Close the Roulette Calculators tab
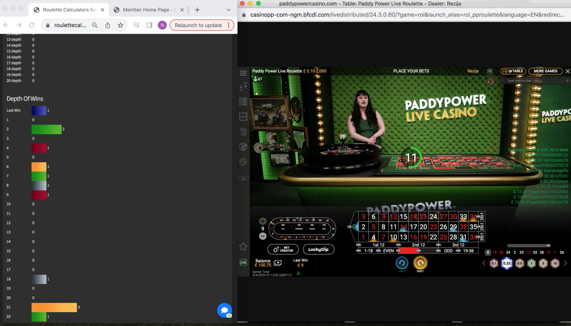Image resolution: width=571 pixels, height=326 pixels. [102, 10]
